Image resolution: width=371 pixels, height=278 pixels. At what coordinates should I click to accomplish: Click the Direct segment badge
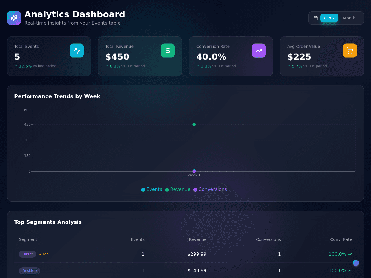point(28,254)
